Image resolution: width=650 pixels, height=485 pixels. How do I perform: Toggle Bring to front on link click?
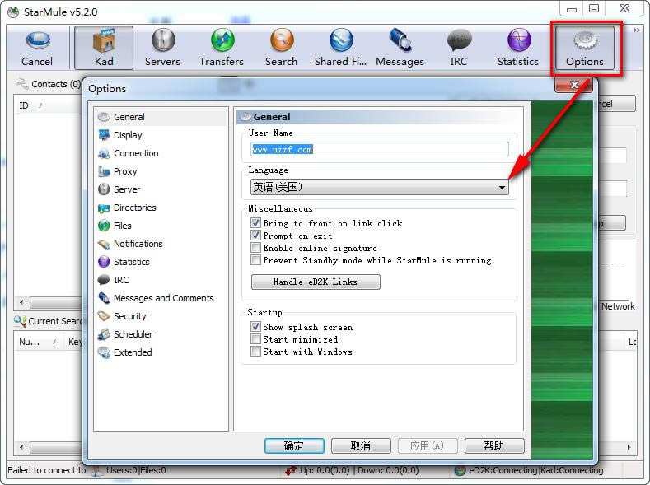(x=255, y=223)
